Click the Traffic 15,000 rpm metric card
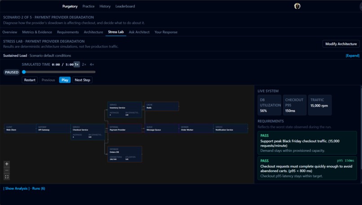The width and height of the screenshot is (362, 205). (320, 105)
